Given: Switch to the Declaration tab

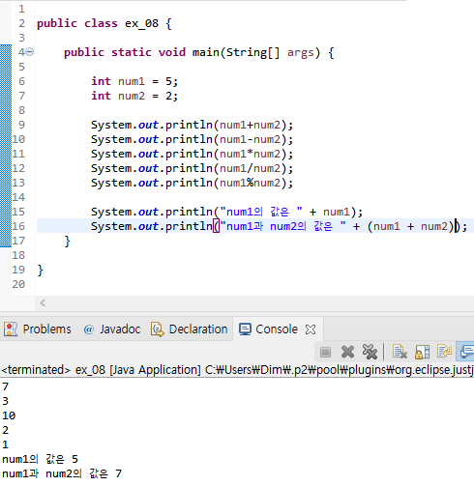Looking at the screenshot, I should [x=190, y=329].
